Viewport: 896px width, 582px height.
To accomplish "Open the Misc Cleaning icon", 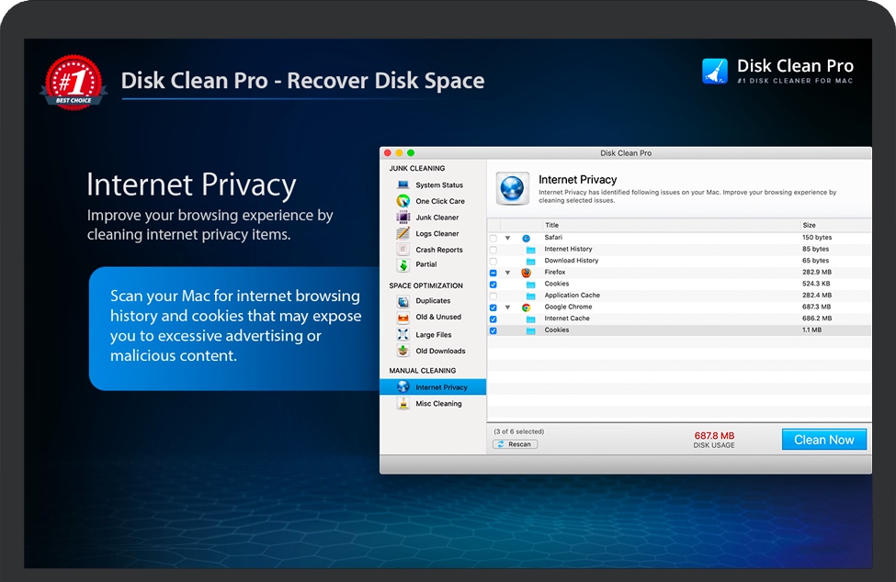I will coord(403,404).
